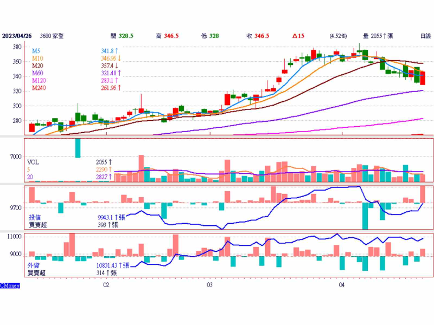Click the 外資 label in foreign investor panel
Image resolution: width=434 pixels, height=325 pixels.
[x=33, y=266]
